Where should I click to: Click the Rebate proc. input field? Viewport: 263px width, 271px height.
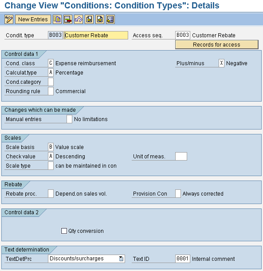click(51, 193)
